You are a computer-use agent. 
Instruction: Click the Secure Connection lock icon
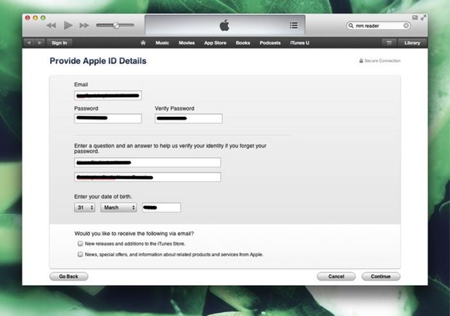(361, 61)
